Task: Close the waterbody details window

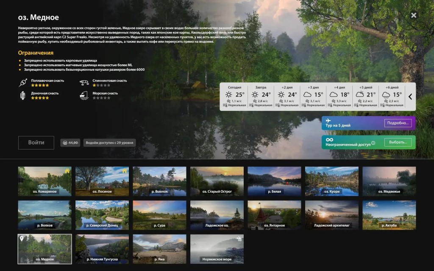Action: pos(414,15)
